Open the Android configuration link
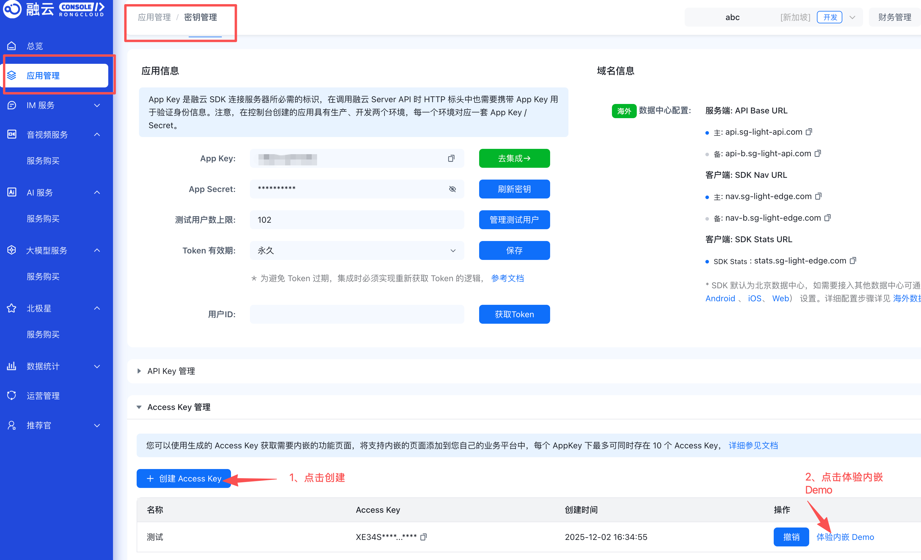 pyautogui.click(x=720, y=298)
